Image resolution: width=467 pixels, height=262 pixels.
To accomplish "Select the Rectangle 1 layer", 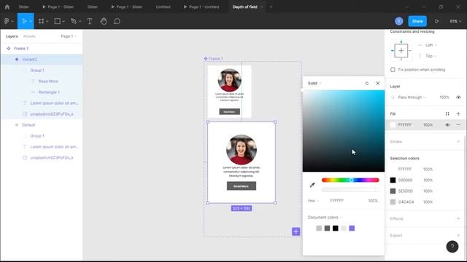I will point(42,92).
